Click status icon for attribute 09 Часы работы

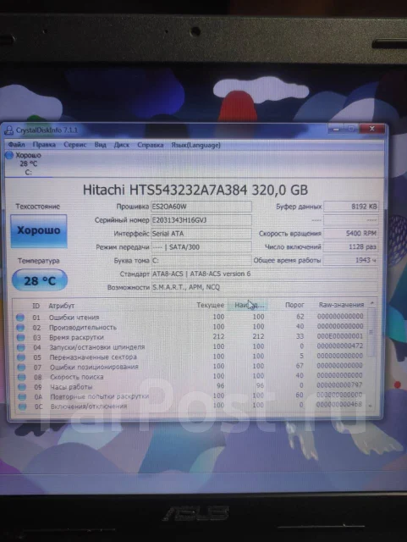coord(22,387)
